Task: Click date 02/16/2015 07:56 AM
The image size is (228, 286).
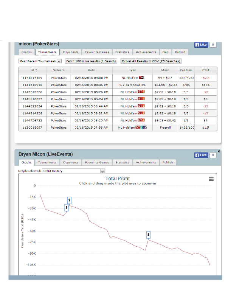Action: click(x=92, y=128)
